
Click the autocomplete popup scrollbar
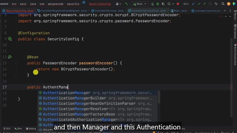coord(159,97)
